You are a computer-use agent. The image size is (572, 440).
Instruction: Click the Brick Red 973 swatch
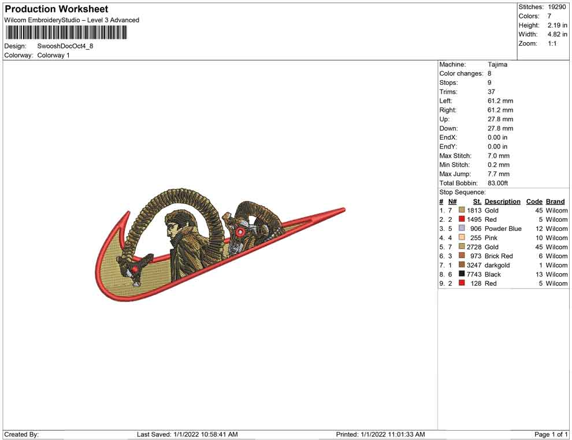coord(462,256)
